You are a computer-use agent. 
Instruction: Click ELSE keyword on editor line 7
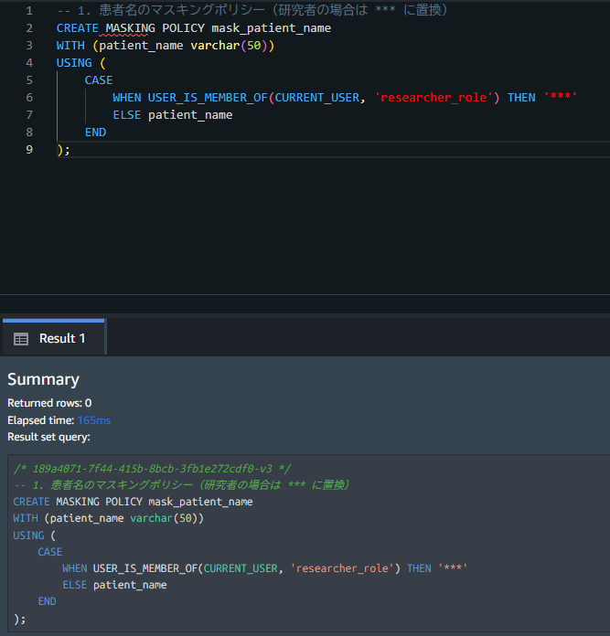[126, 115]
